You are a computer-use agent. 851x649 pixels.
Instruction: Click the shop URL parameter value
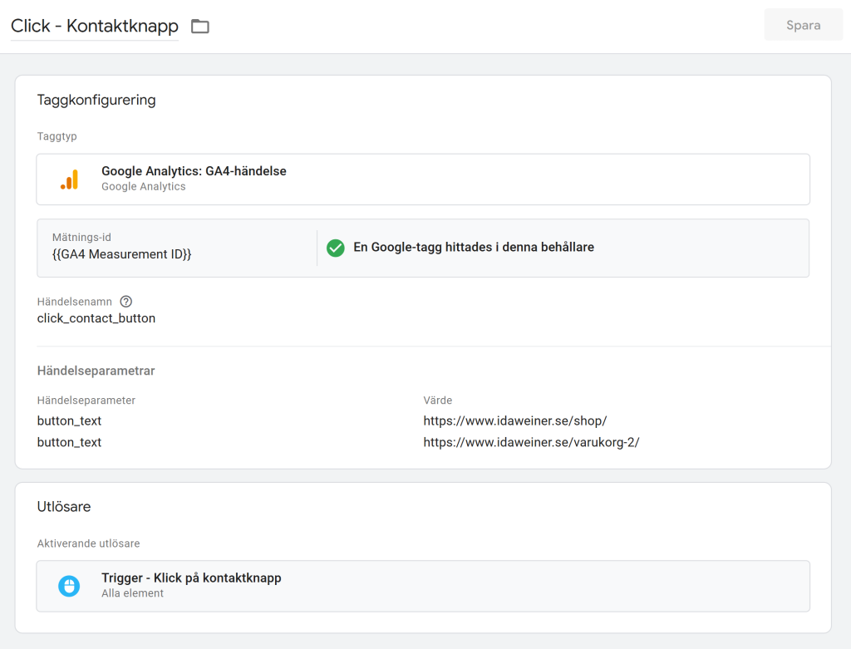[515, 420]
